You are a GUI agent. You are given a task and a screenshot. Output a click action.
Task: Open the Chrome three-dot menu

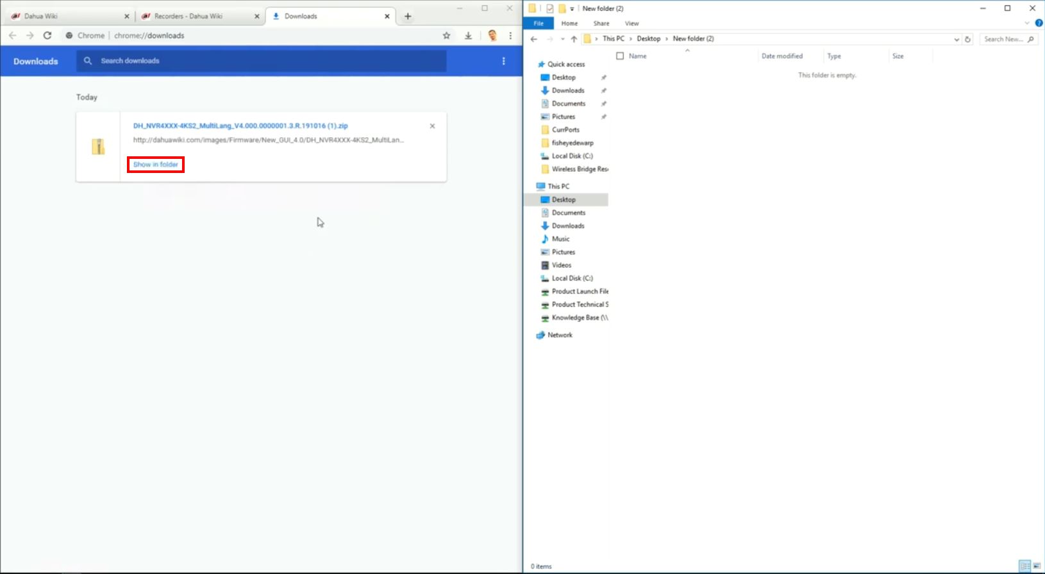(x=510, y=35)
